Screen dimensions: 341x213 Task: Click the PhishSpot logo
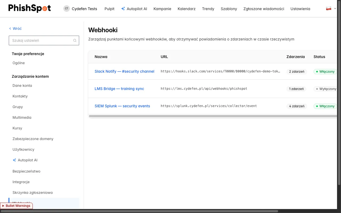pos(30,9)
